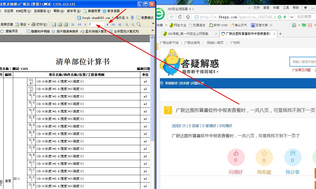Click the 我收藏 star circle

264,157
